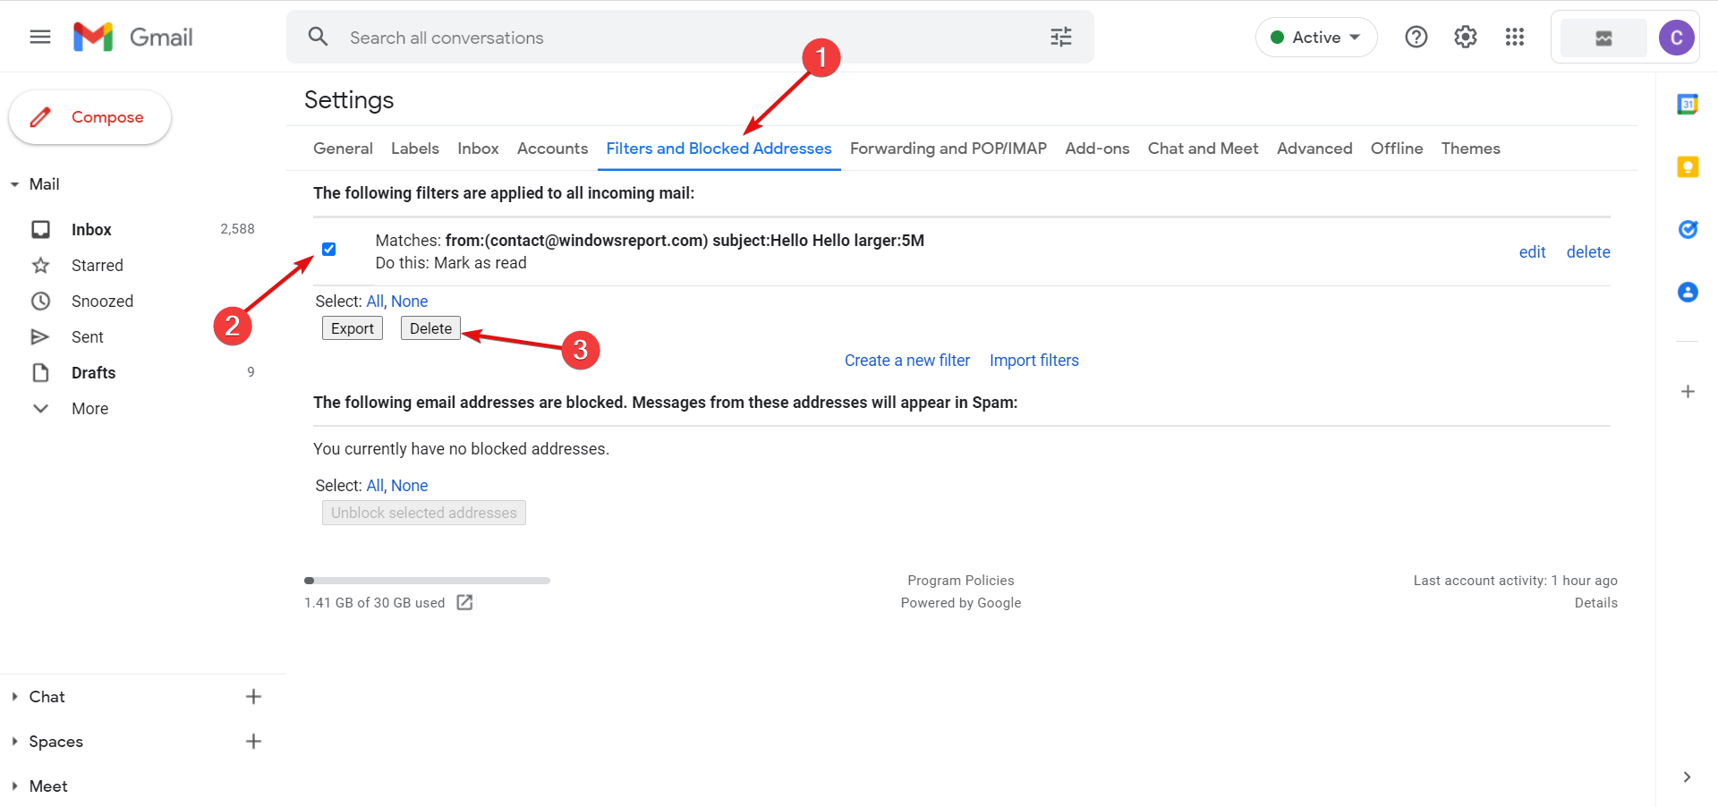
Task: Click the 'Do this: Mark as read' text
Action: [451, 263]
